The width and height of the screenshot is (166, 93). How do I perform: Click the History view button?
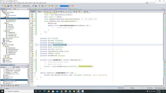[x=39, y=11]
